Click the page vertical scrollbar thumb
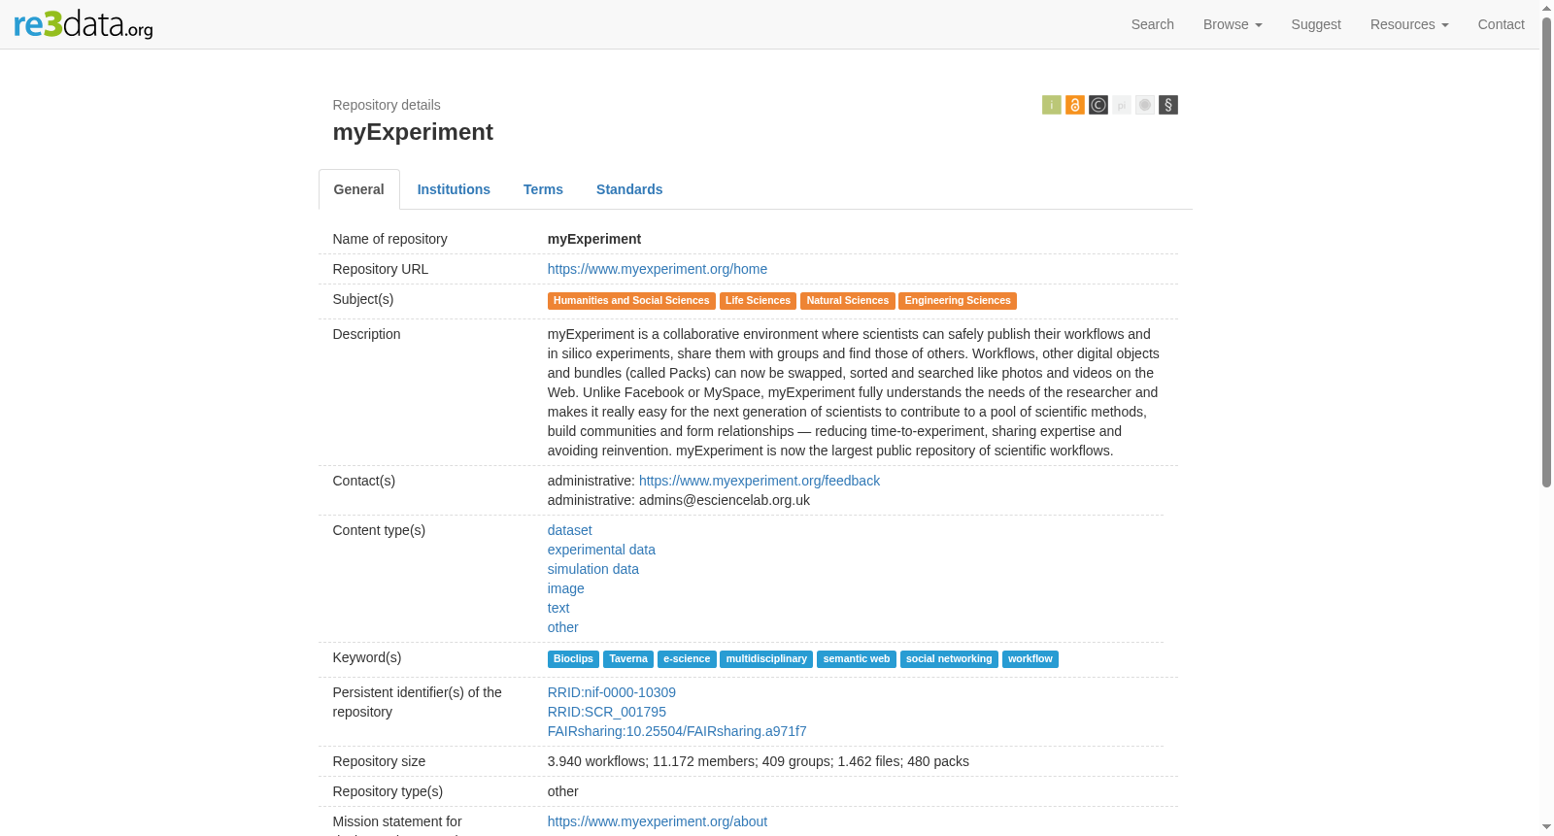This screenshot has width=1554, height=836. [x=1547, y=251]
